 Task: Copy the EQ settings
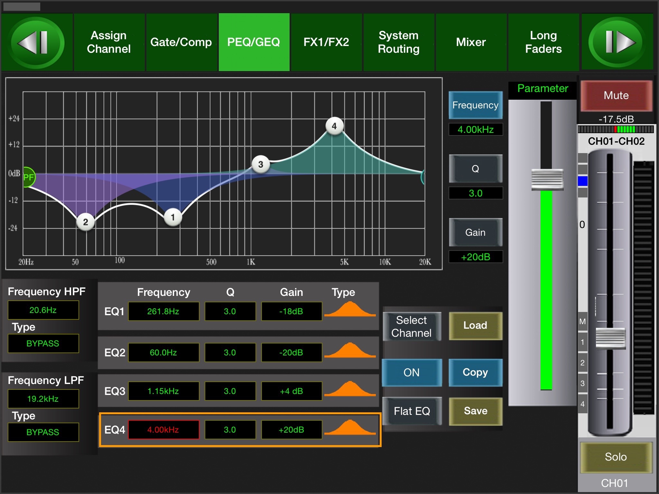point(476,372)
